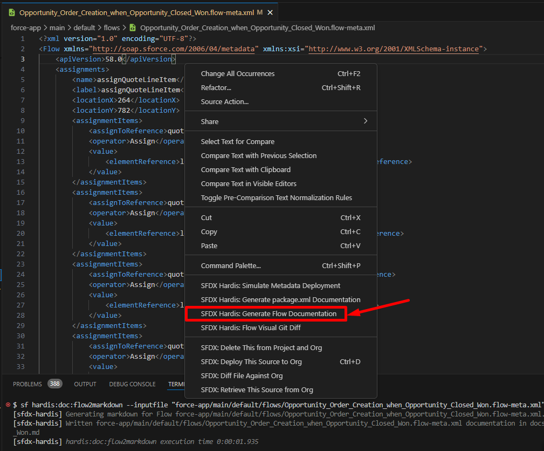The image size is (544, 451).
Task: Select SFDX Hardis: Generate Flow Documentation
Action: (266, 313)
